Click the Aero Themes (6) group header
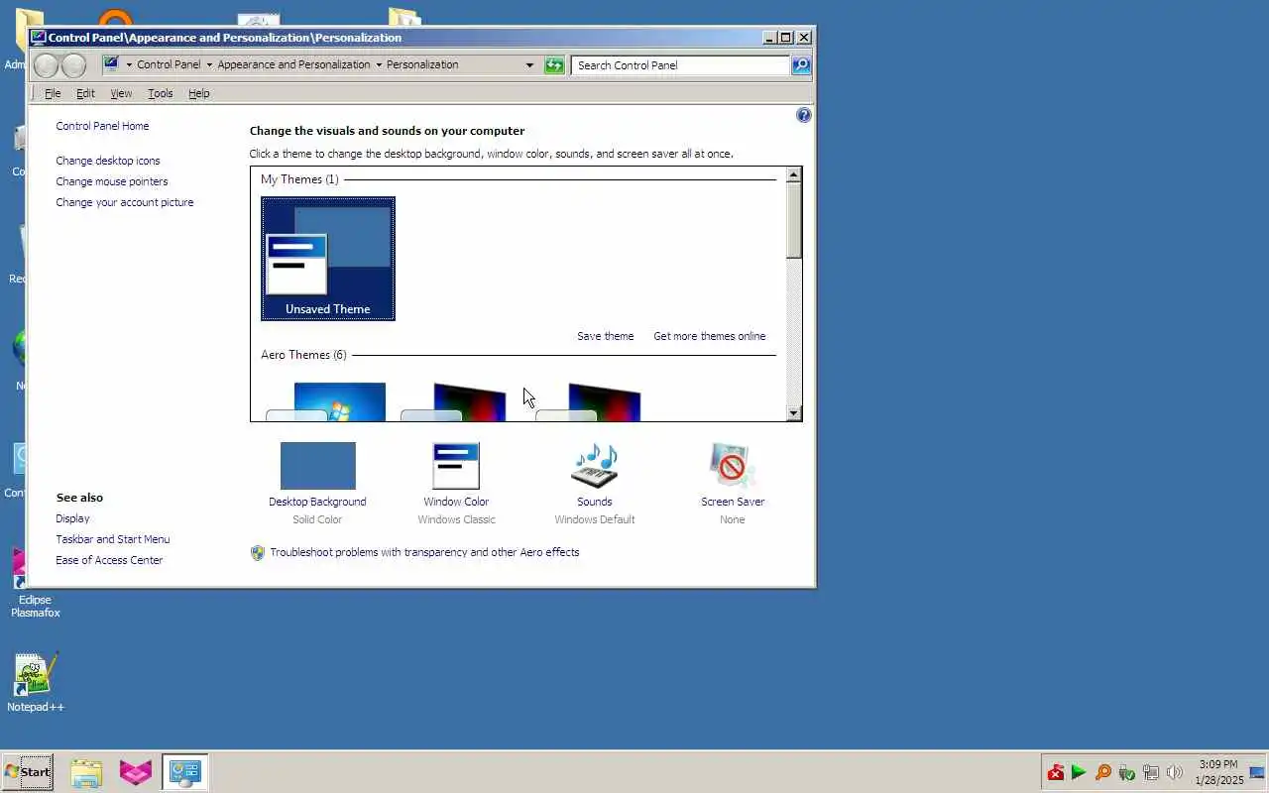The image size is (1269, 793). (303, 355)
